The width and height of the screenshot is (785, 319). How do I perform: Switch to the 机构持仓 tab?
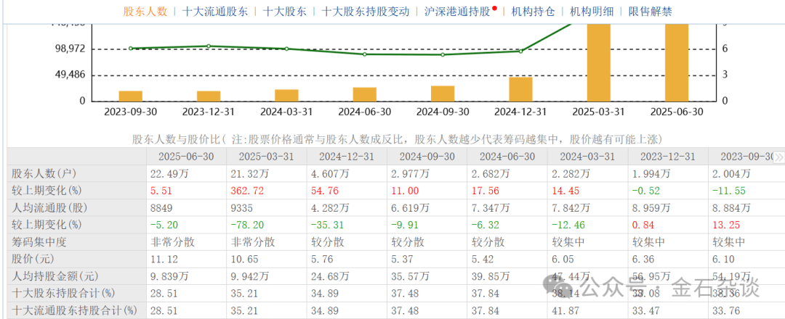[533, 12]
